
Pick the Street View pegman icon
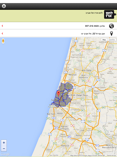[x=3, y=41]
